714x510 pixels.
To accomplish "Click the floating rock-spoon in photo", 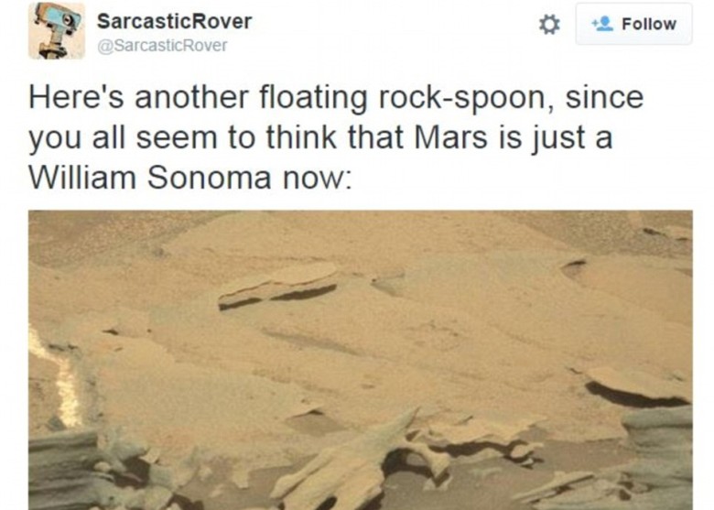I will pyautogui.click(x=279, y=284).
